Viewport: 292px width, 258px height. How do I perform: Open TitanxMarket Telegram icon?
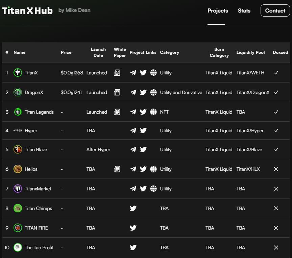[x=133, y=189]
